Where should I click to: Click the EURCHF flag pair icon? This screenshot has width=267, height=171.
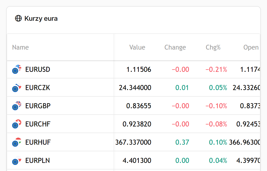(x=17, y=124)
